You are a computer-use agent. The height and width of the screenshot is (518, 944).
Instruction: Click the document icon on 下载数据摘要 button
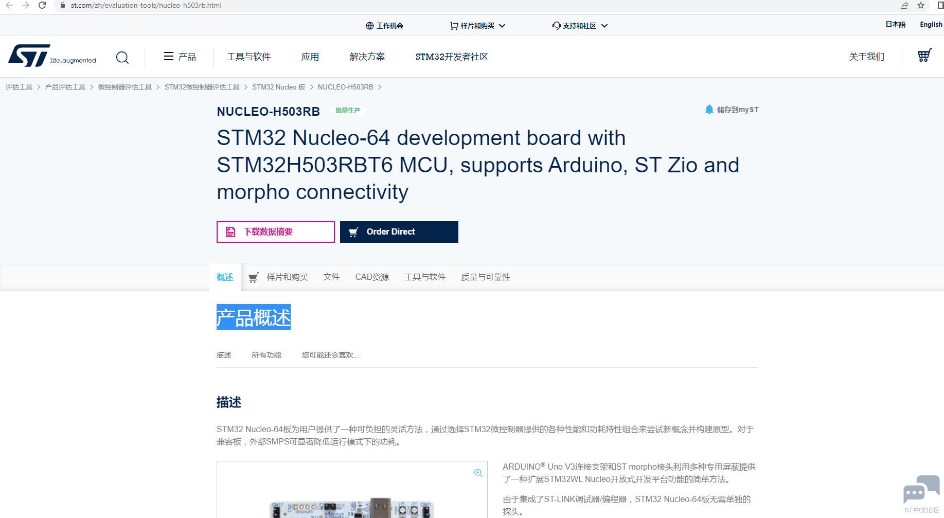point(230,232)
